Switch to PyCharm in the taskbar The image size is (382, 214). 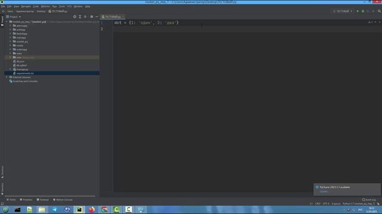[79, 210]
